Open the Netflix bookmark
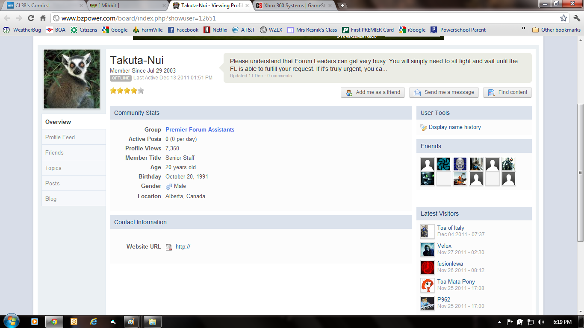This screenshot has width=584, height=328. 215,30
